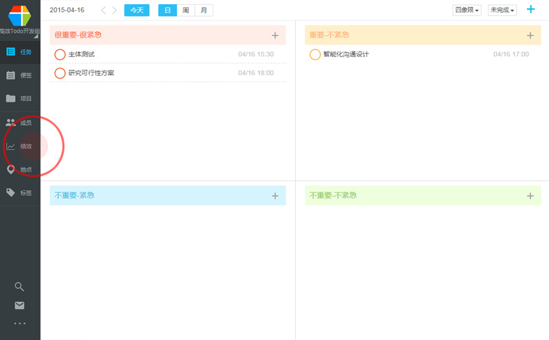Open the 便签 notes sidebar icon

[11, 76]
